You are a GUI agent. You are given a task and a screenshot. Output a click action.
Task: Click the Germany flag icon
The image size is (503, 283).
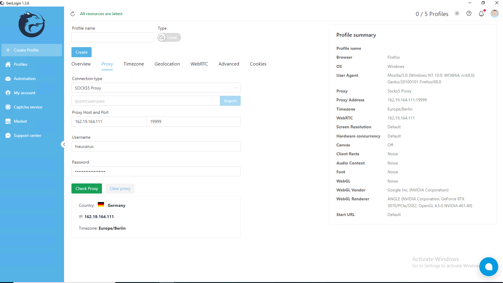click(x=101, y=204)
